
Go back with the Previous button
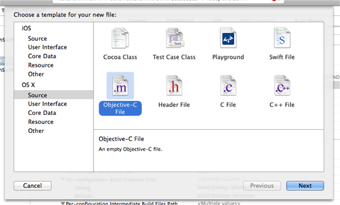click(x=262, y=186)
